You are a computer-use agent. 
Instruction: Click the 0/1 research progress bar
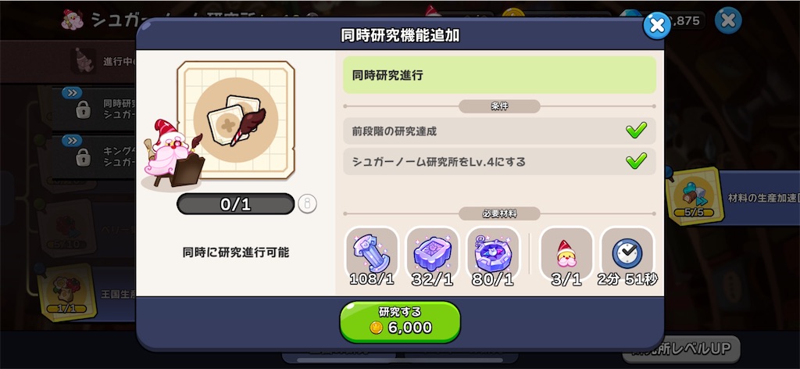click(236, 204)
